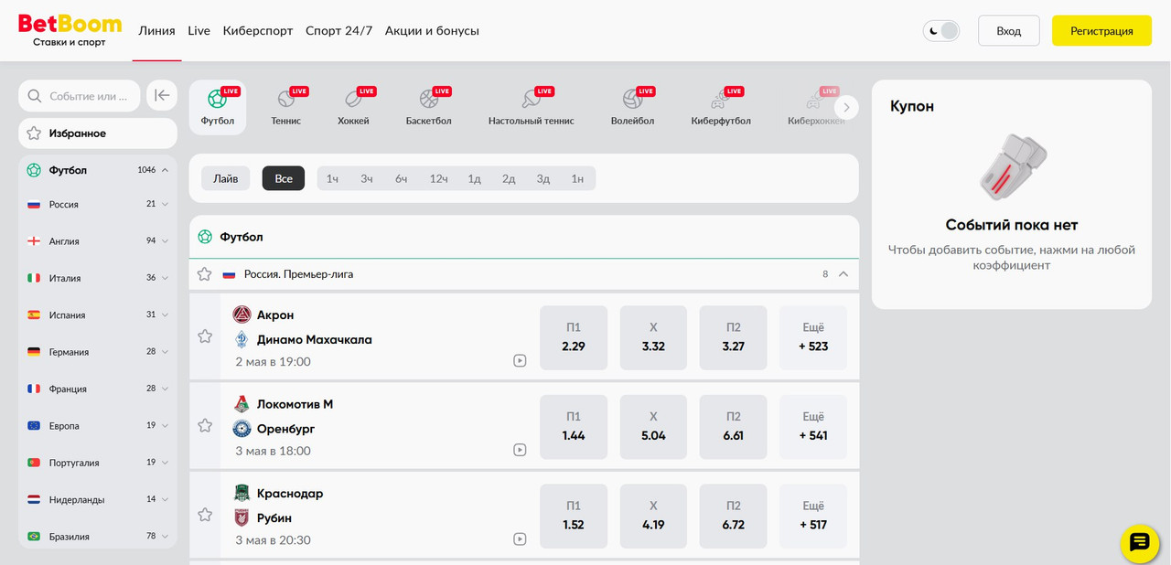Open Акрон – Динамо Махачкала match details
The height and width of the screenshot is (565, 1171).
click(315, 327)
